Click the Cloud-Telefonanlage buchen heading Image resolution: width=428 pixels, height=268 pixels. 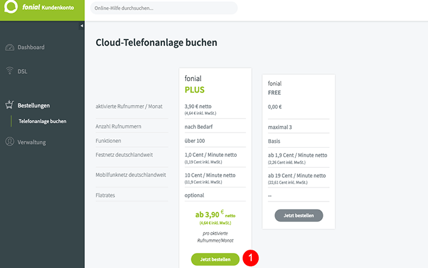point(157,43)
